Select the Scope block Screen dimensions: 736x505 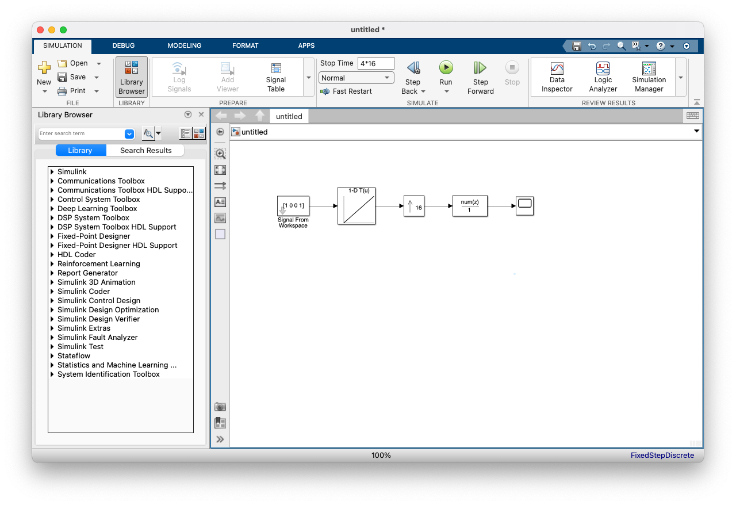[524, 206]
